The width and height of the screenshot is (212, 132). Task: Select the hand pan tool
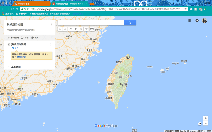tap(70, 29)
